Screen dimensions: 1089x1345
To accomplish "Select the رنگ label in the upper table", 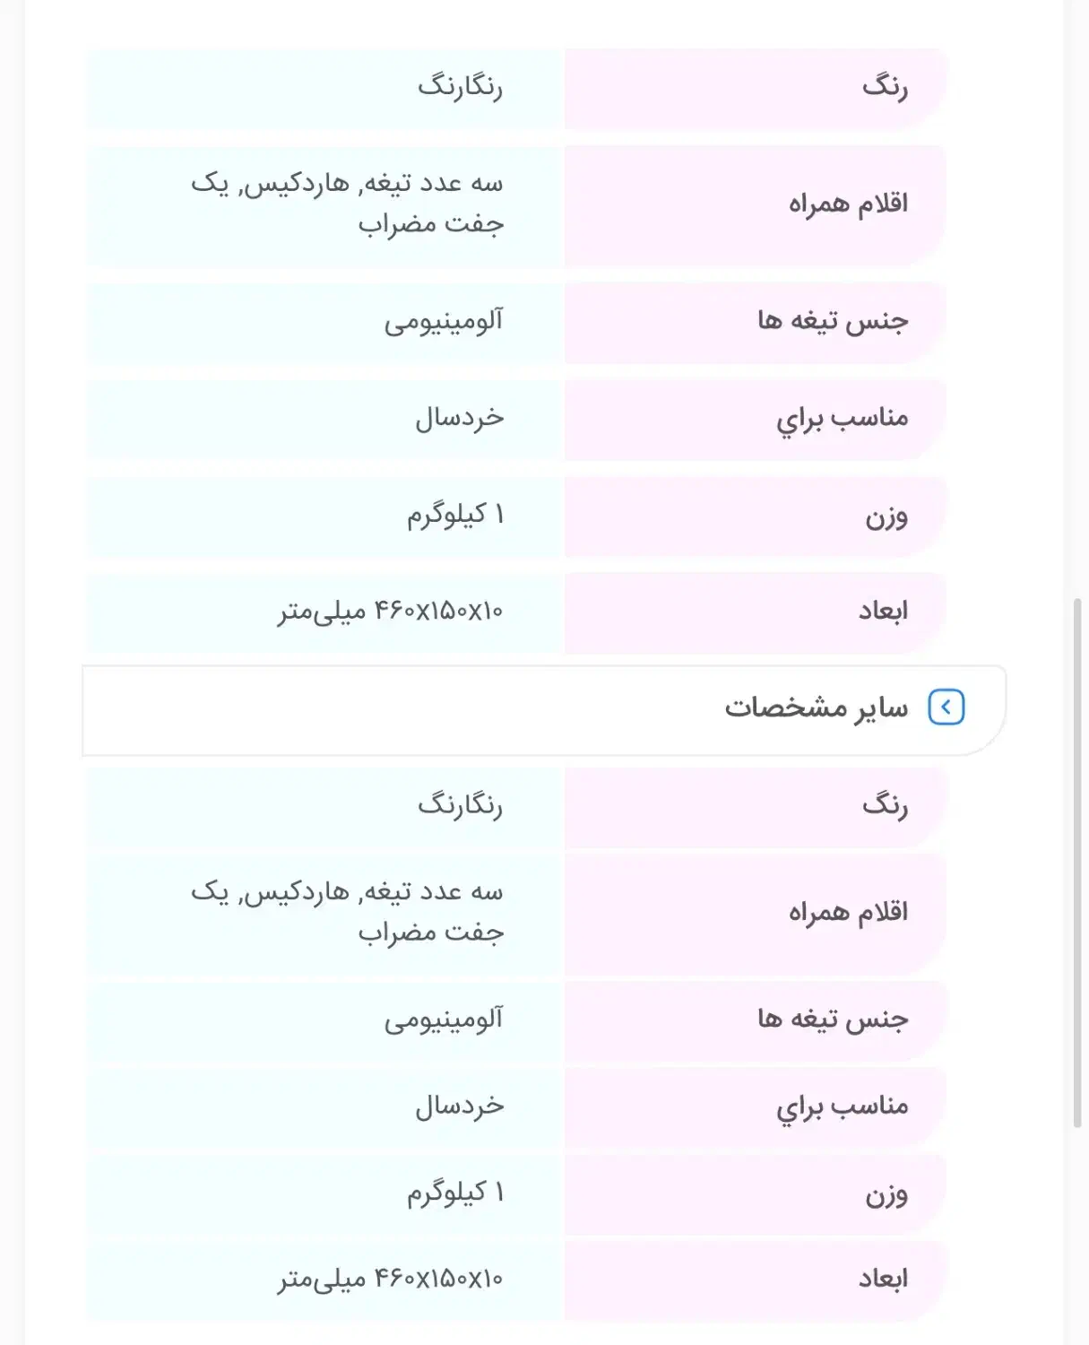I will (885, 87).
